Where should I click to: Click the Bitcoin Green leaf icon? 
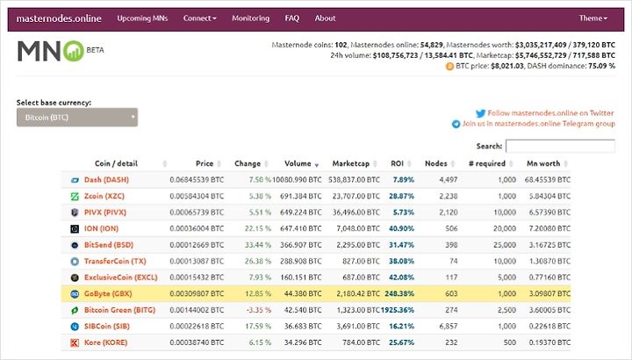coord(75,311)
